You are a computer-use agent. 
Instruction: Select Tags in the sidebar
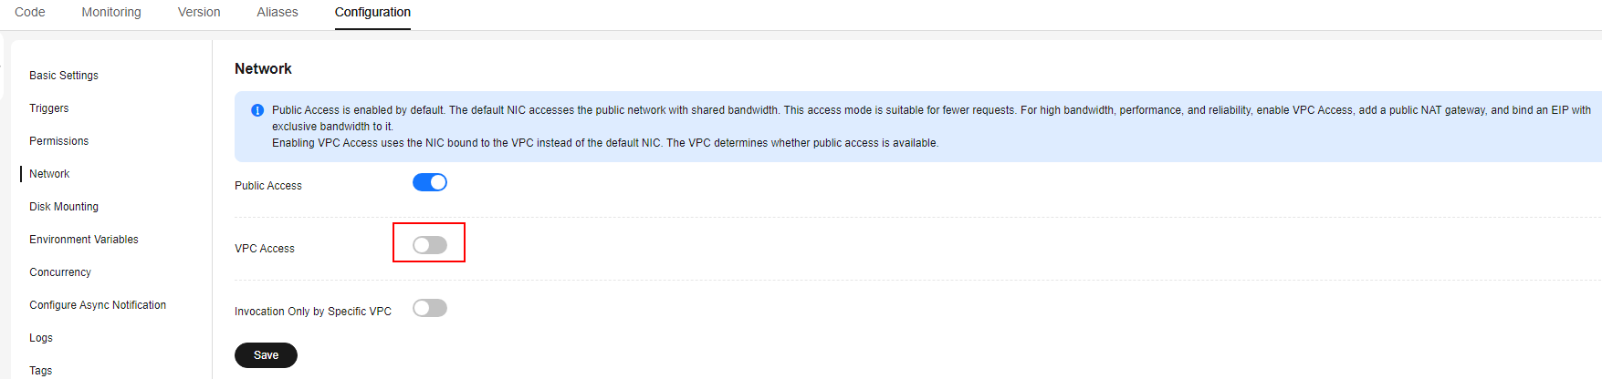[x=41, y=371]
